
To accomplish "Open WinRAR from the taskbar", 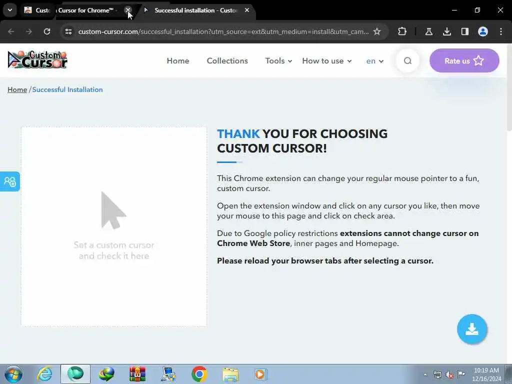I will click(137, 374).
